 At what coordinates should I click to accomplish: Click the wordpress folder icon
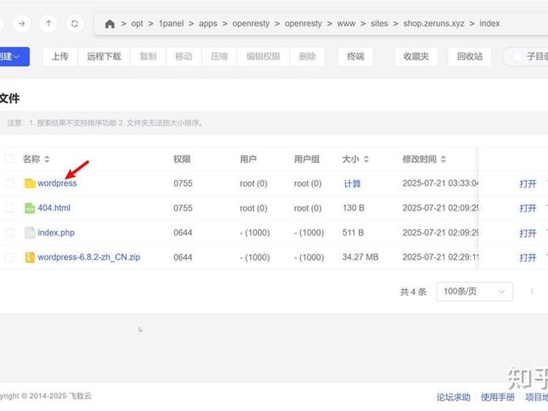[x=29, y=183]
